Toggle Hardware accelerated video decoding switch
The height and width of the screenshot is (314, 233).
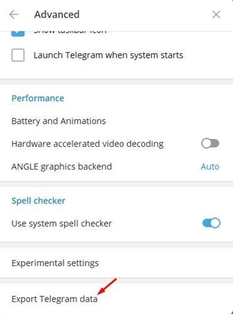[210, 144]
